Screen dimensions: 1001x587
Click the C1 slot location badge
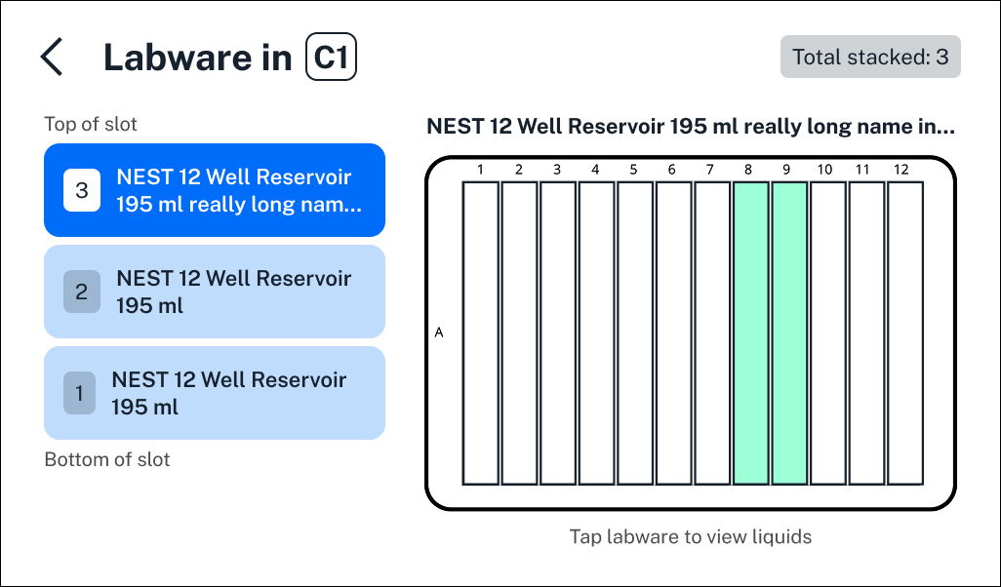coord(331,57)
